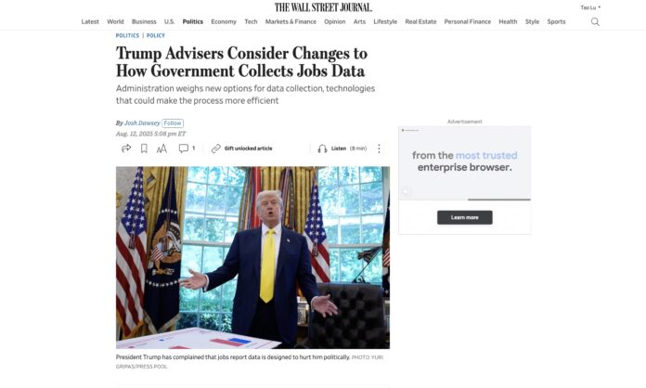The height and width of the screenshot is (388, 646).
Task: Click the headphones Listen icon
Action: pyautogui.click(x=322, y=149)
